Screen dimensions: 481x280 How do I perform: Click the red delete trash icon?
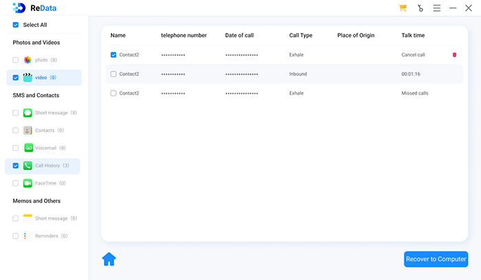pos(454,55)
